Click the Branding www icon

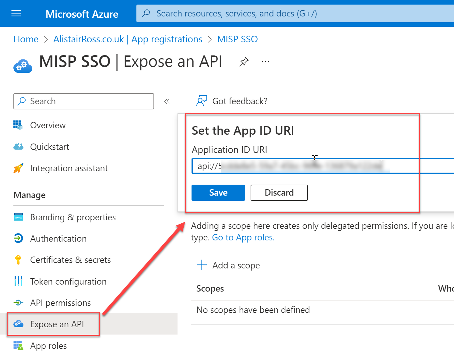(18, 217)
